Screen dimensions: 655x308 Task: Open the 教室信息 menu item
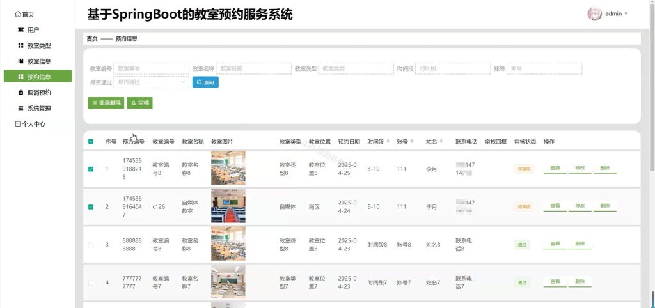[x=35, y=61]
